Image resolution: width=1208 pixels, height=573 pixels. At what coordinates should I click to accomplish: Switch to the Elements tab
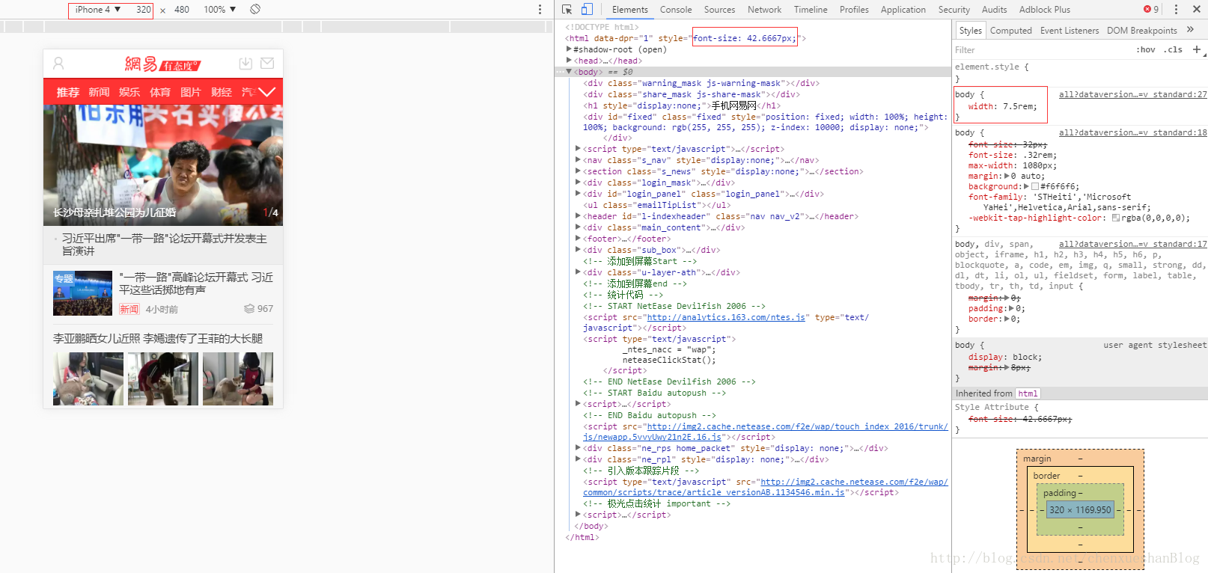(629, 10)
